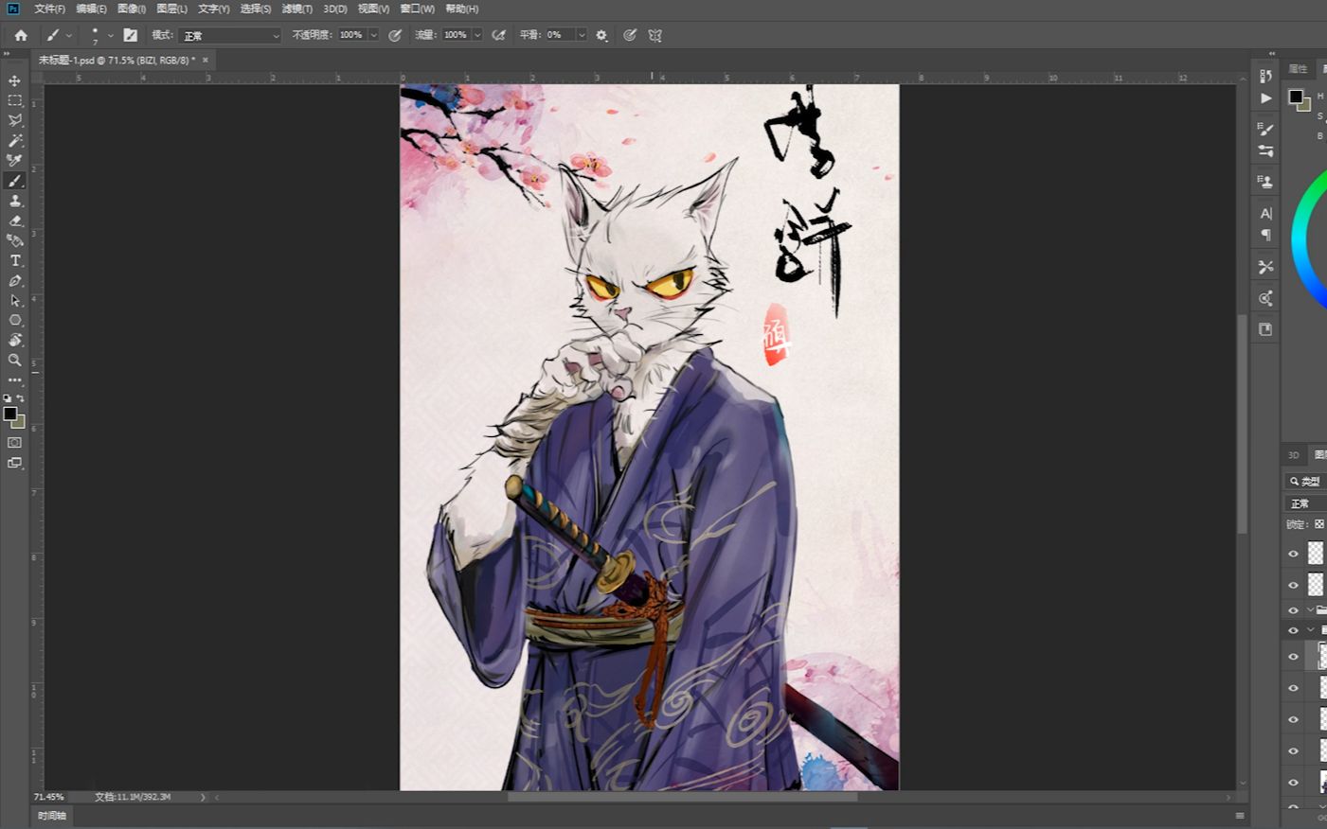Select the Pen tool
This screenshot has width=1327, height=829.
[x=14, y=281]
